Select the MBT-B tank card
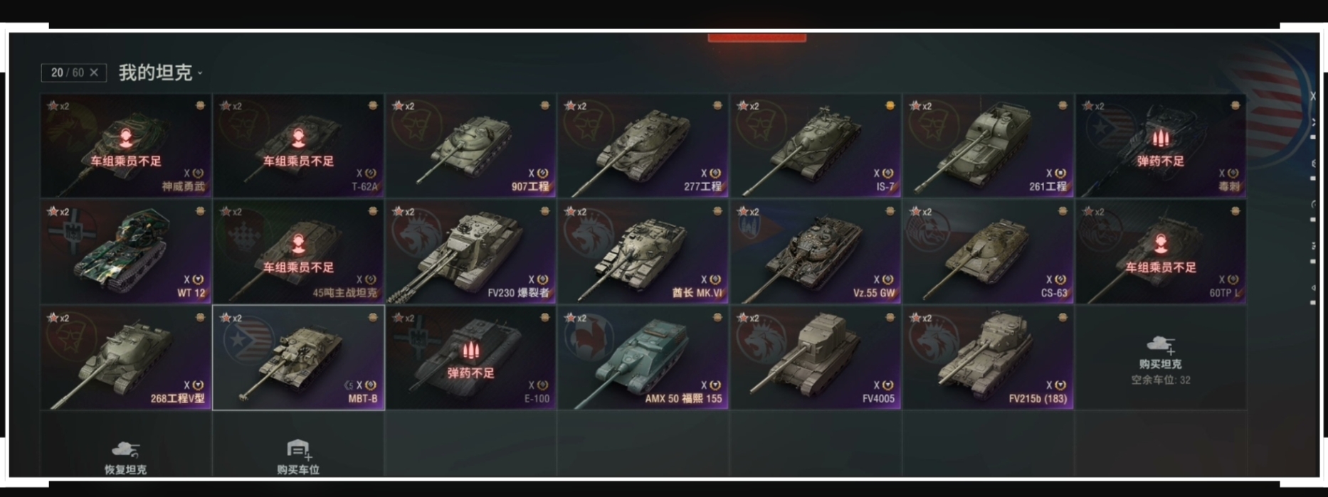The image size is (1328, 497). click(298, 358)
